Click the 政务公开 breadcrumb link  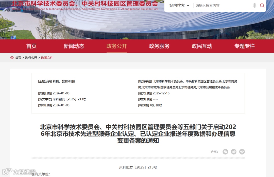coord(31,58)
